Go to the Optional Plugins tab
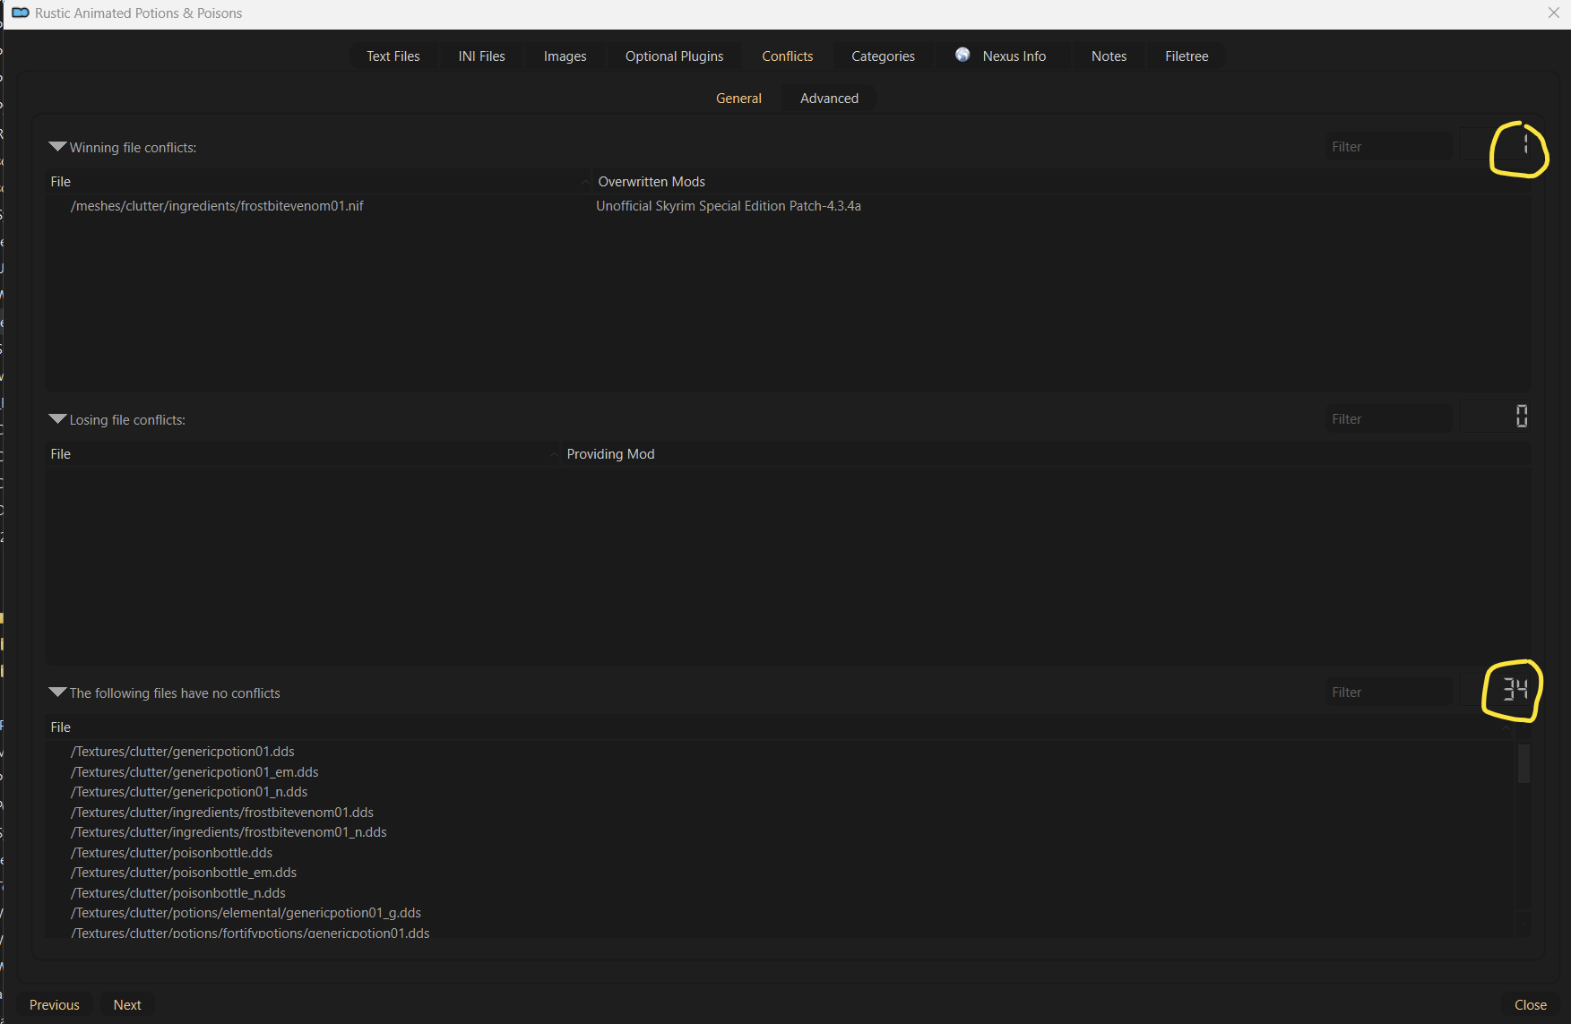 click(674, 56)
